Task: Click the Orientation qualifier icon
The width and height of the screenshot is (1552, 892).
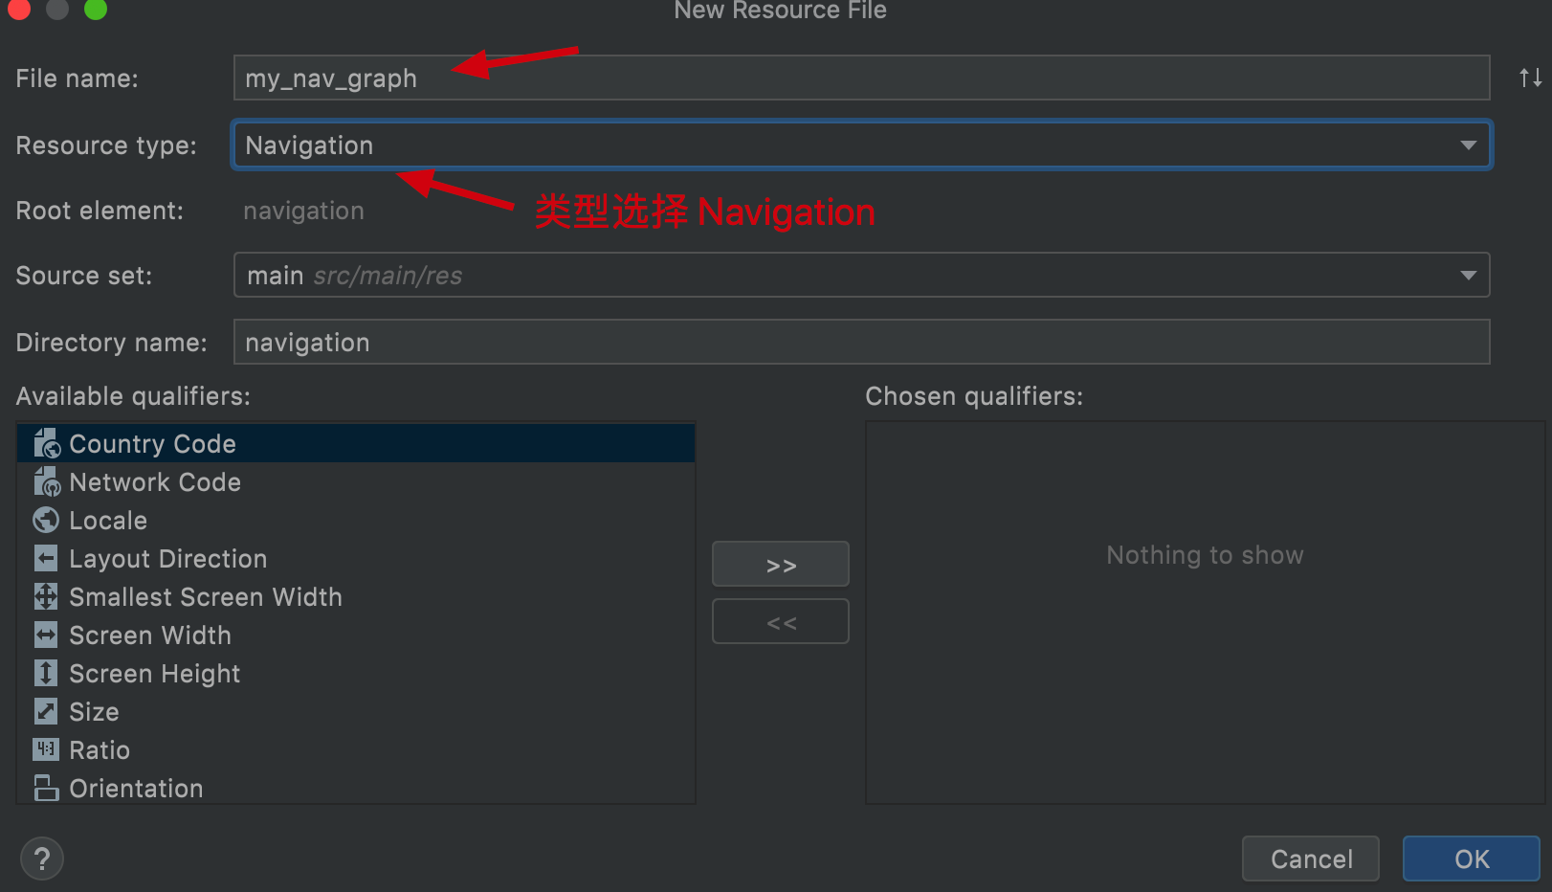Action: 45,788
